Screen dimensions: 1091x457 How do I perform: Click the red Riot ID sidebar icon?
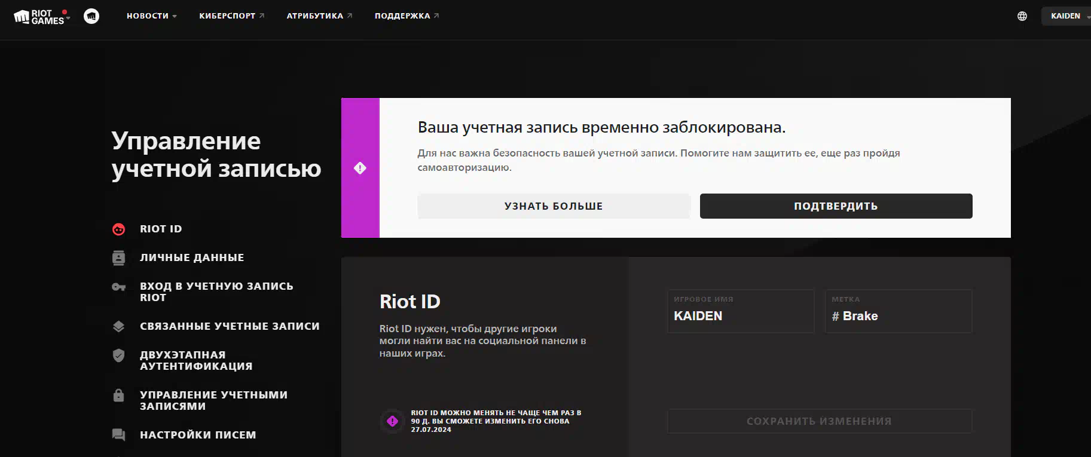pyautogui.click(x=119, y=229)
